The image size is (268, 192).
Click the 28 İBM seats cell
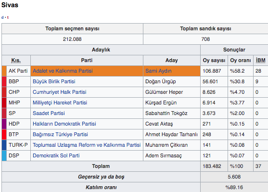click(x=261, y=71)
